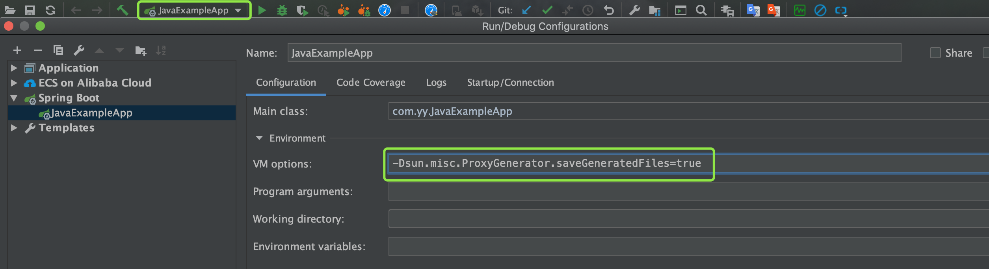Screen dimensions: 989x269
Task: Build project with the green hammer icon
Action: 122,10
